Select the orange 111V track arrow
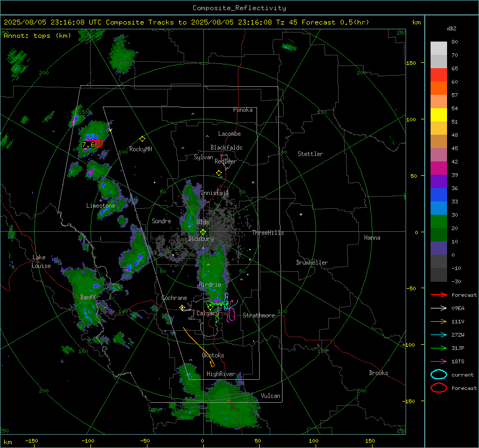The width and height of the screenshot is (479, 448). (x=439, y=321)
